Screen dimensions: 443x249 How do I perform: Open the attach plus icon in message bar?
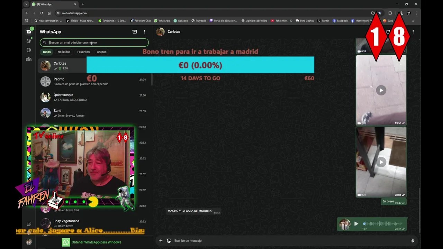[161, 241]
